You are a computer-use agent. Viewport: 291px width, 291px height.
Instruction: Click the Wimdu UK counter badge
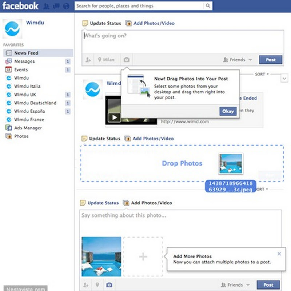(x=68, y=95)
